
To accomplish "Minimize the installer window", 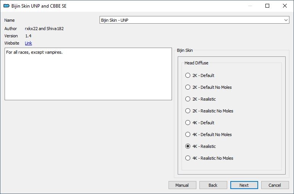I will tap(250, 6).
